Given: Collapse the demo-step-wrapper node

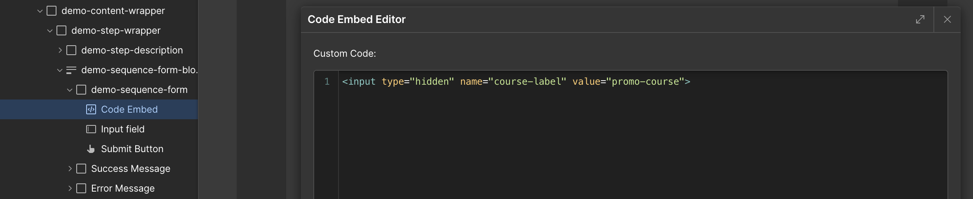Looking at the screenshot, I should coord(50,31).
